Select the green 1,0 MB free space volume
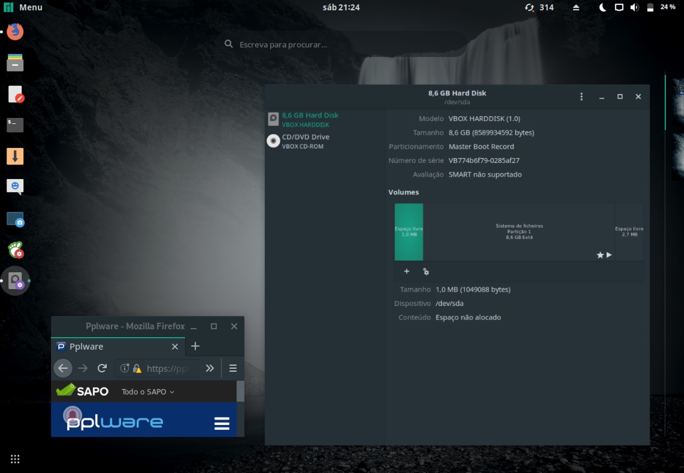 (x=408, y=232)
